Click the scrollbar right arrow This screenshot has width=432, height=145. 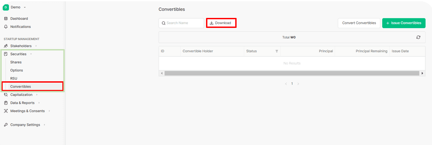pos(422,73)
